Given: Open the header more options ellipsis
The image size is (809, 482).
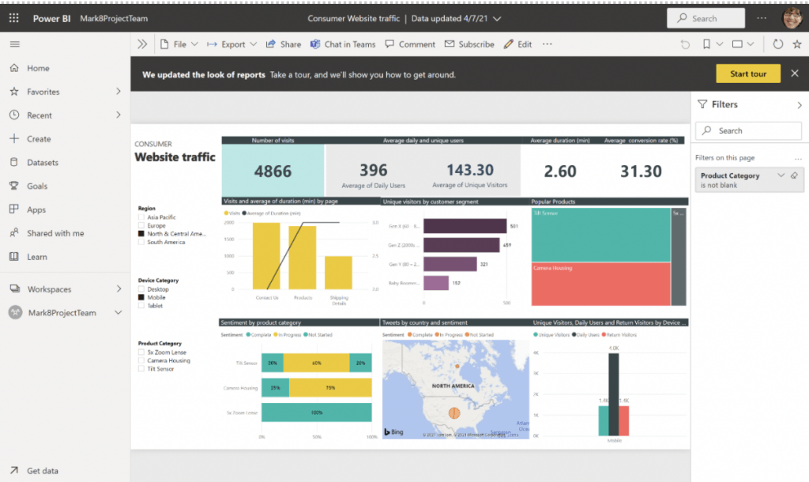Looking at the screenshot, I should coord(762,18).
